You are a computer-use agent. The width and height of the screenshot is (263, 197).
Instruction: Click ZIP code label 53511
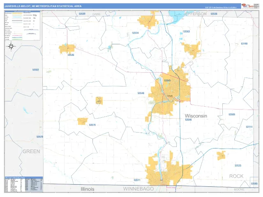pyautogui.click(x=137, y=180)
